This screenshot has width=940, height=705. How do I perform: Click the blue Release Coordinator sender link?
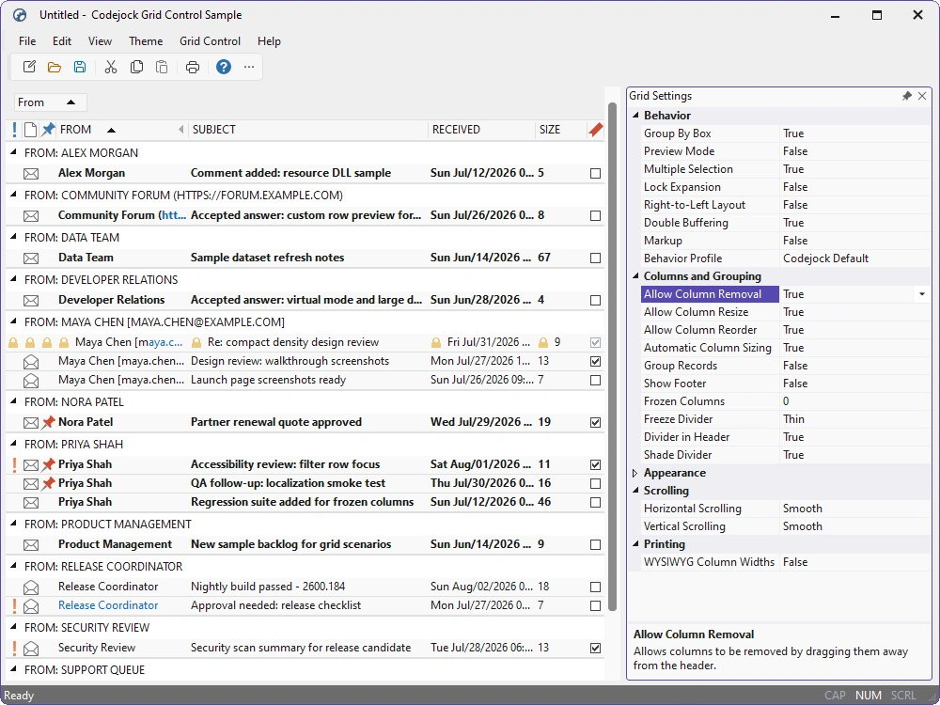click(x=108, y=605)
